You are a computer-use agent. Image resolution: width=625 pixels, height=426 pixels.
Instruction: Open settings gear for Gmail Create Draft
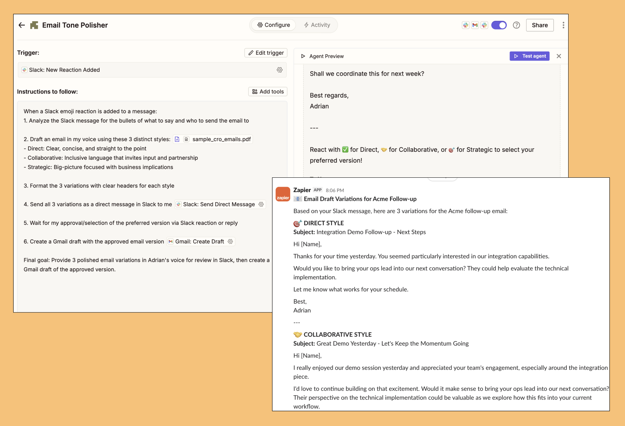231,241
